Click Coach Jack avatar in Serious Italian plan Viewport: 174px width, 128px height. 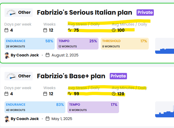pos(7,55)
